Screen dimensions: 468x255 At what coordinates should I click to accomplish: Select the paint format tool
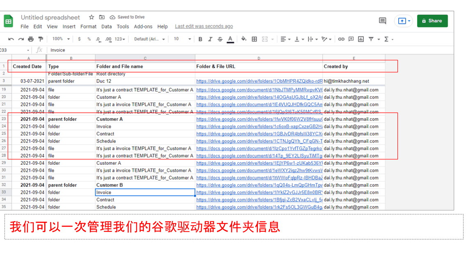point(41,39)
